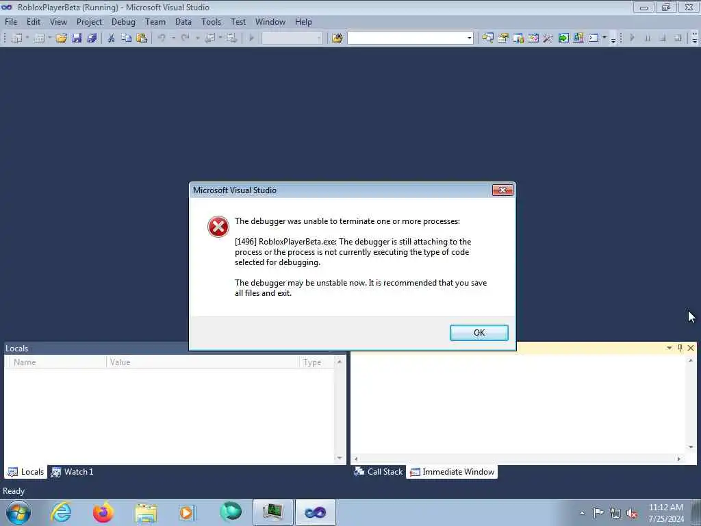Click the green arrow Start Page icon
The height and width of the screenshot is (526, 701).
coord(563,38)
